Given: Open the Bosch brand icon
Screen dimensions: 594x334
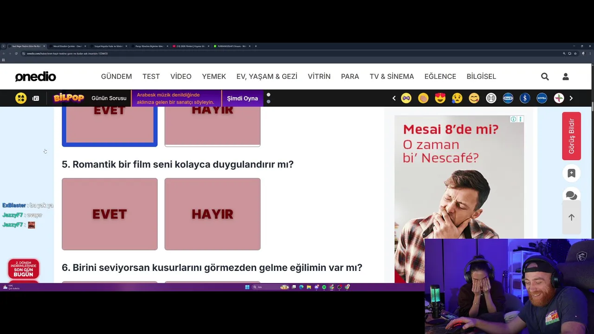Looking at the screenshot, I should pyautogui.click(x=491, y=98).
